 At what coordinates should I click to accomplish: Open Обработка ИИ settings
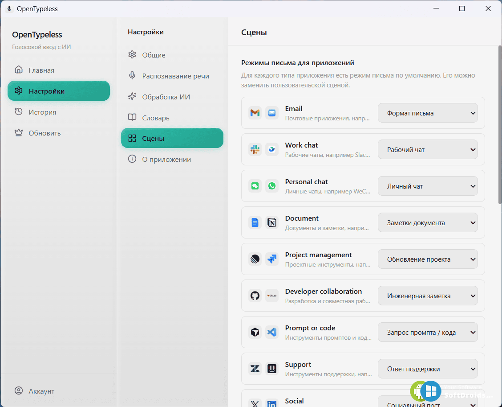172,97
